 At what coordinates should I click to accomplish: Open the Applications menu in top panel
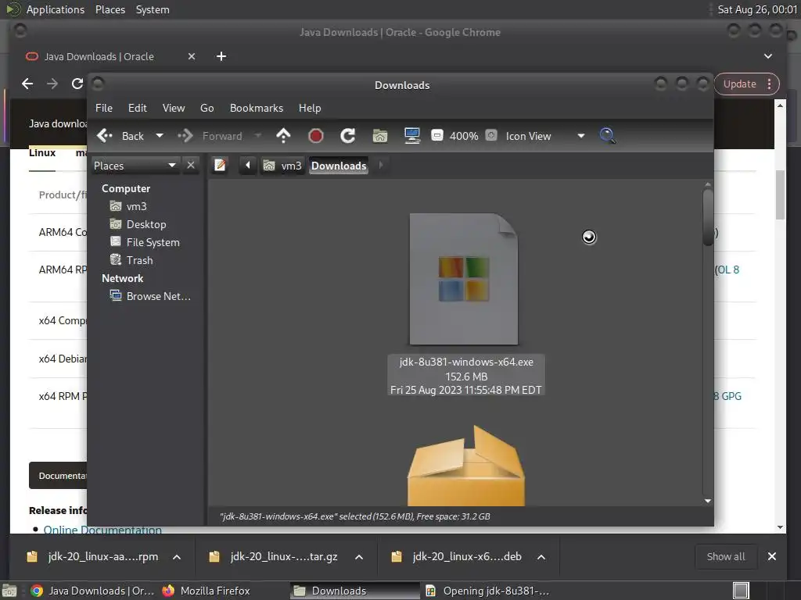[x=56, y=9]
